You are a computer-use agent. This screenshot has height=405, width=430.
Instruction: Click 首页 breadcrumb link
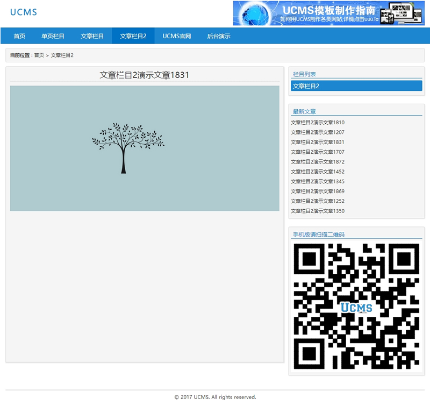tap(39, 55)
